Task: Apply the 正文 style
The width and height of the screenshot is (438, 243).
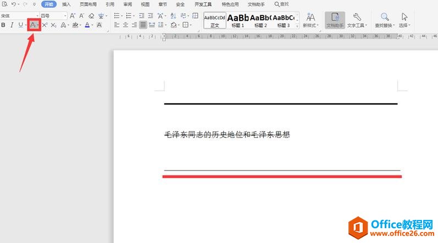Action: [214, 20]
